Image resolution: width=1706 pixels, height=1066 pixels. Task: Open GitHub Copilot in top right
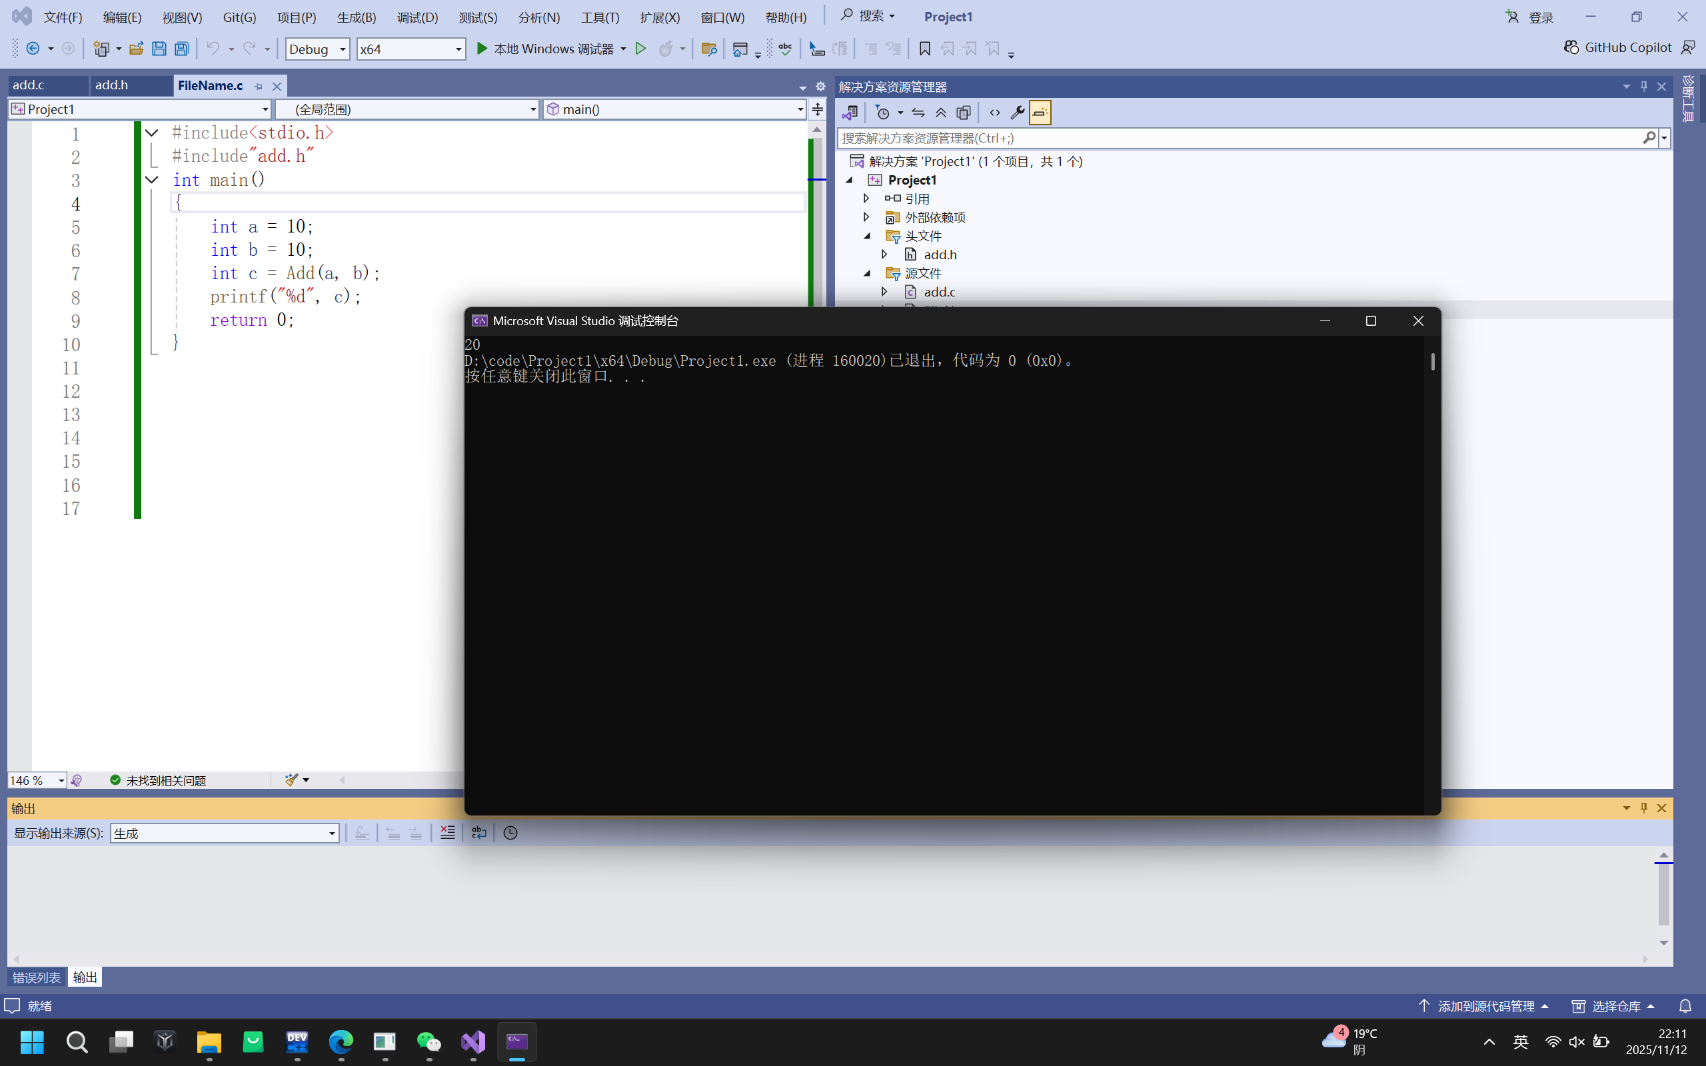(x=1618, y=47)
